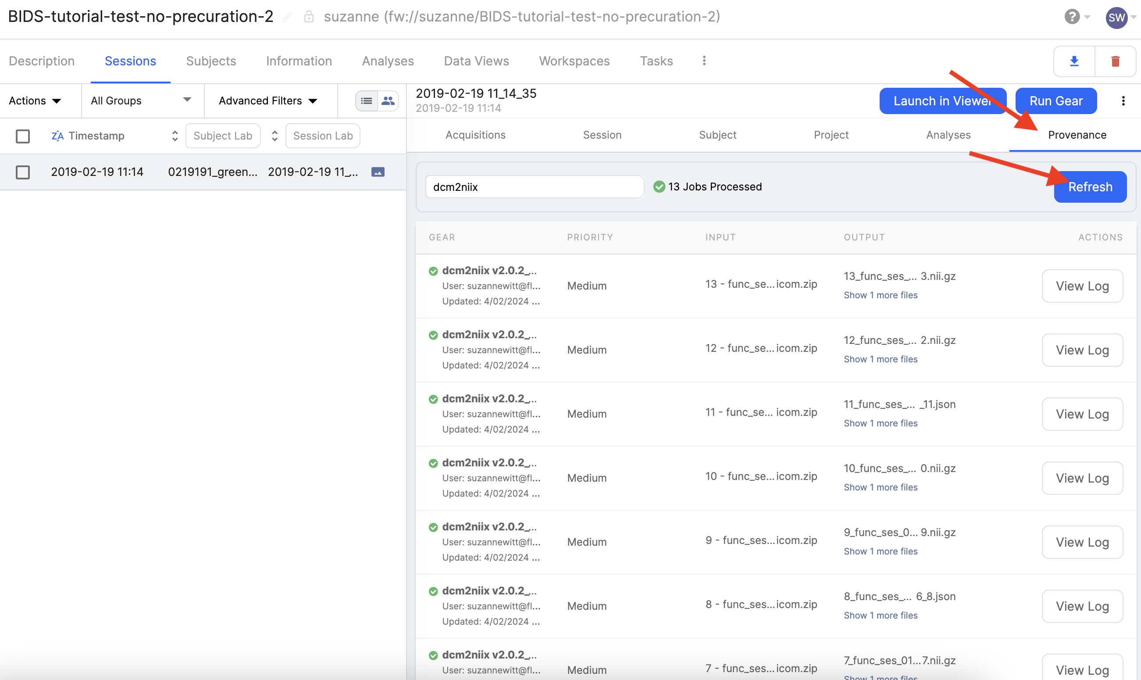Image resolution: width=1141 pixels, height=680 pixels.
Task: Toggle the select-all sessions checkbox
Action: (22, 136)
